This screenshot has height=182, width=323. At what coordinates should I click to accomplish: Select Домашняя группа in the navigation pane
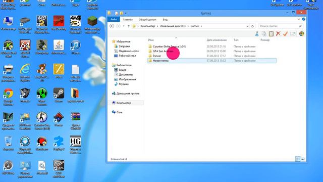click(128, 94)
